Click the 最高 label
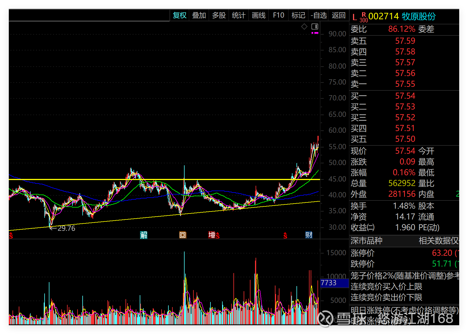 point(426,162)
